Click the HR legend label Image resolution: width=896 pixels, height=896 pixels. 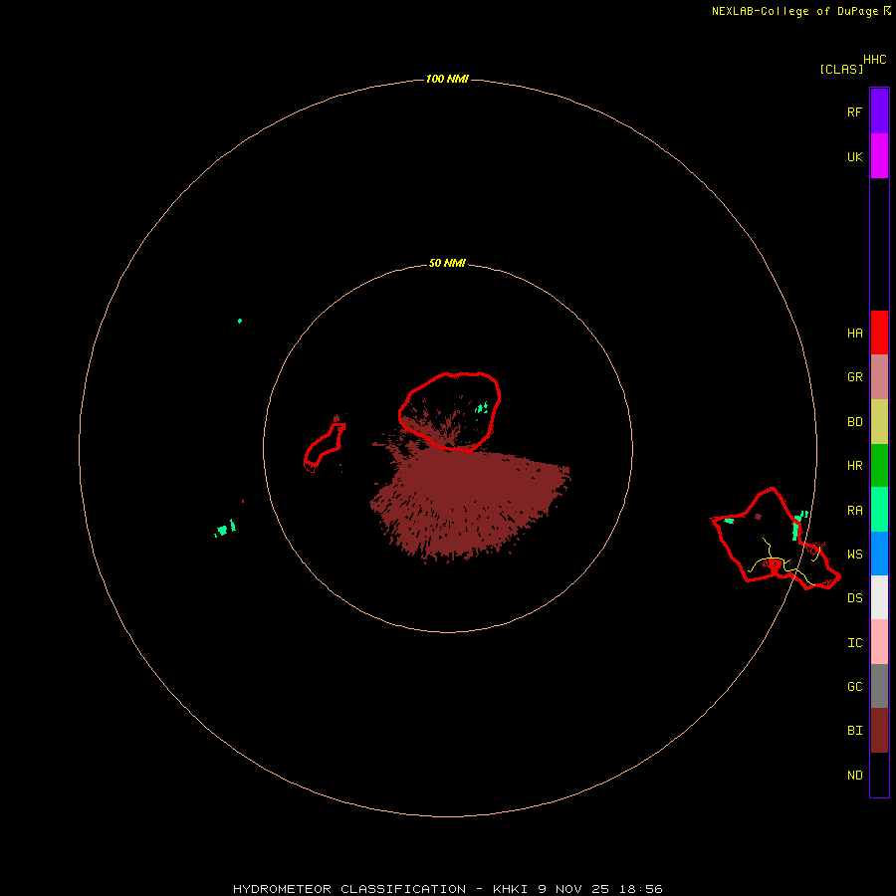coord(854,466)
